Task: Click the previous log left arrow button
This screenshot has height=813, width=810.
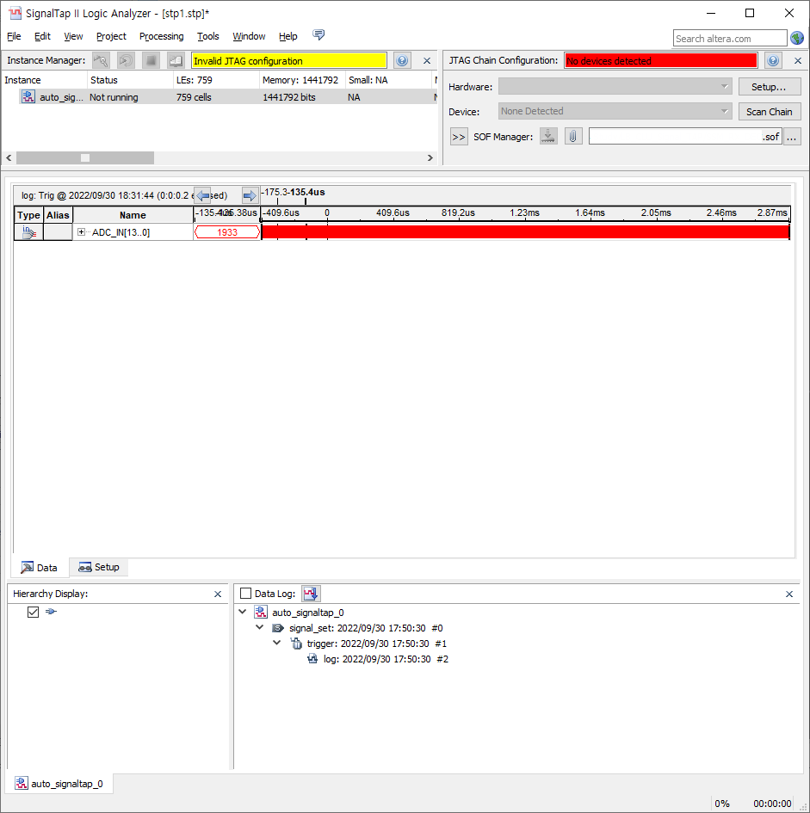Action: tap(203, 195)
